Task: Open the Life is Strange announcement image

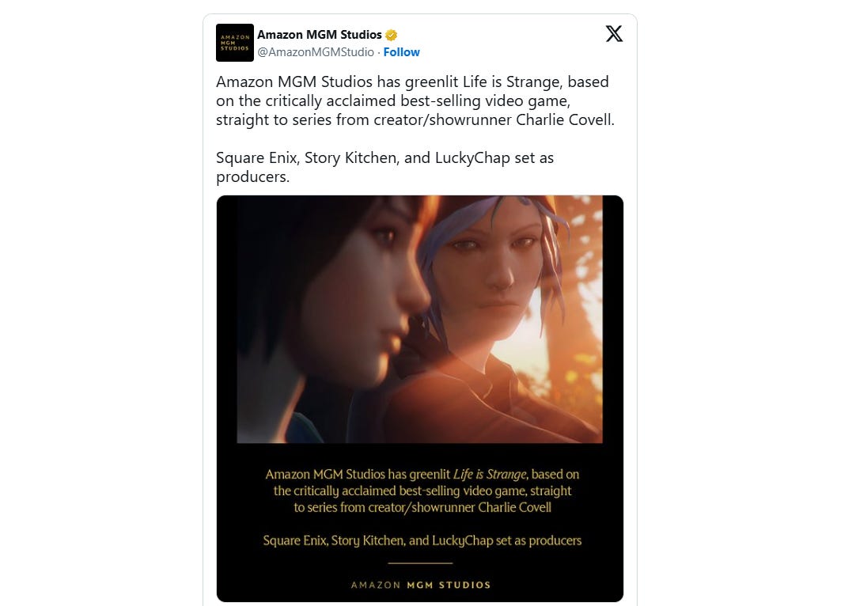Action: 420,399
